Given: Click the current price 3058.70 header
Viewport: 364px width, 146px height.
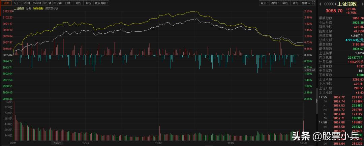Looking at the screenshot, I should [x=334, y=11].
